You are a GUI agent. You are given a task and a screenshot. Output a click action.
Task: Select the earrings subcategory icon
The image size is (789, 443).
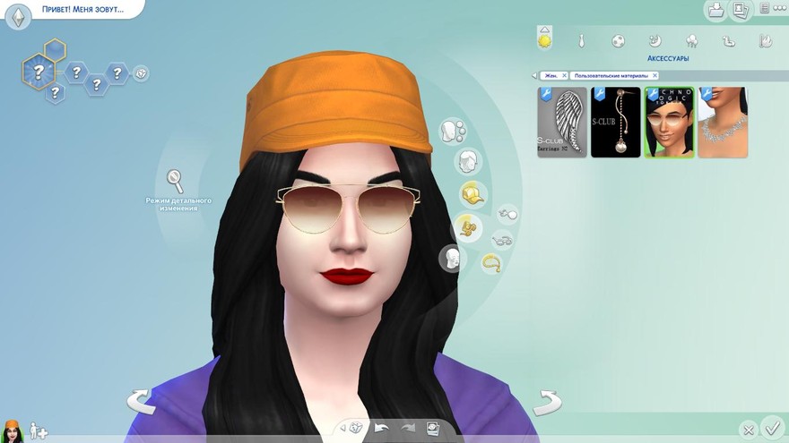tap(507, 215)
